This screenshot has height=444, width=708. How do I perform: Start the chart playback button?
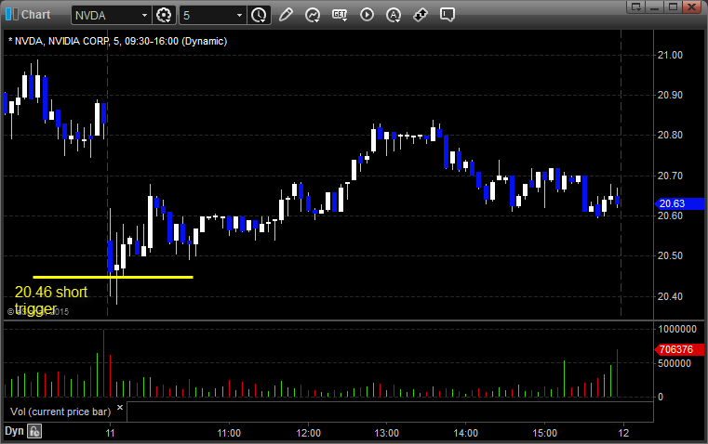point(367,15)
